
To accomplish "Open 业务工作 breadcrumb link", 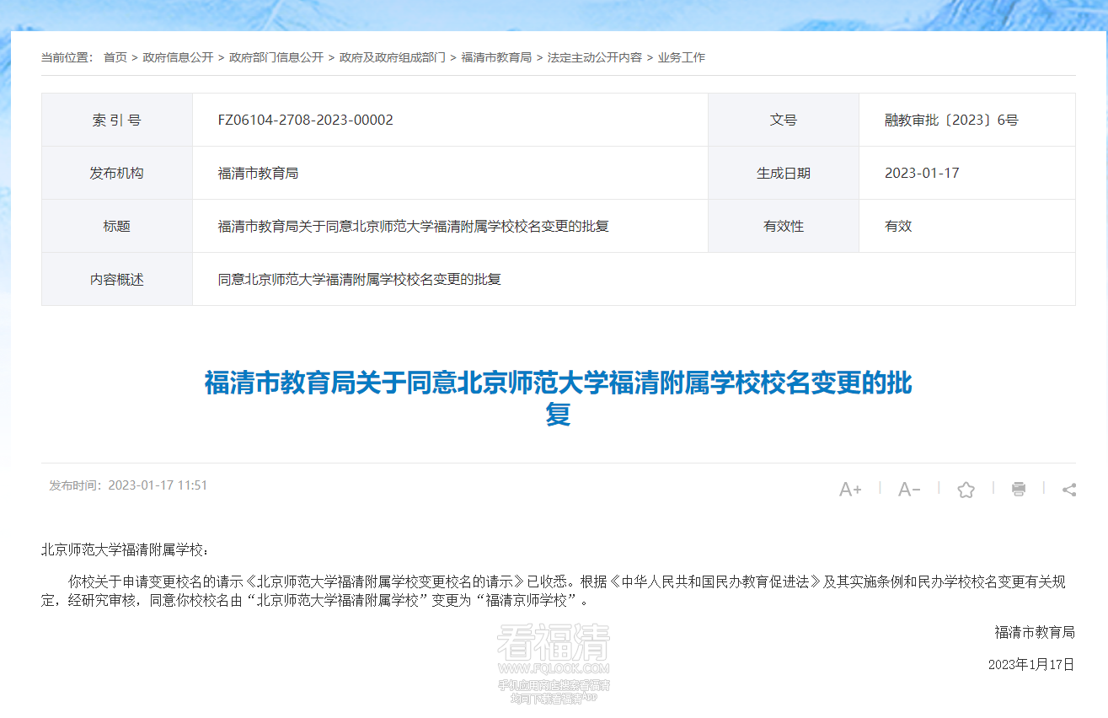I will click(x=682, y=57).
